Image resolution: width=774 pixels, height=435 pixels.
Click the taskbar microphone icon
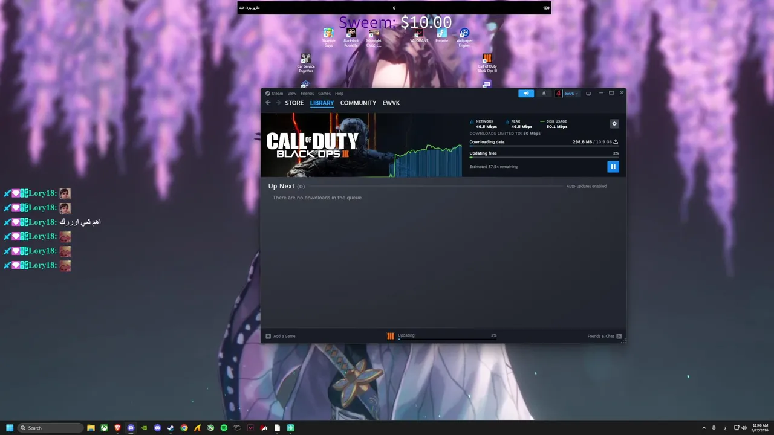[x=714, y=428]
